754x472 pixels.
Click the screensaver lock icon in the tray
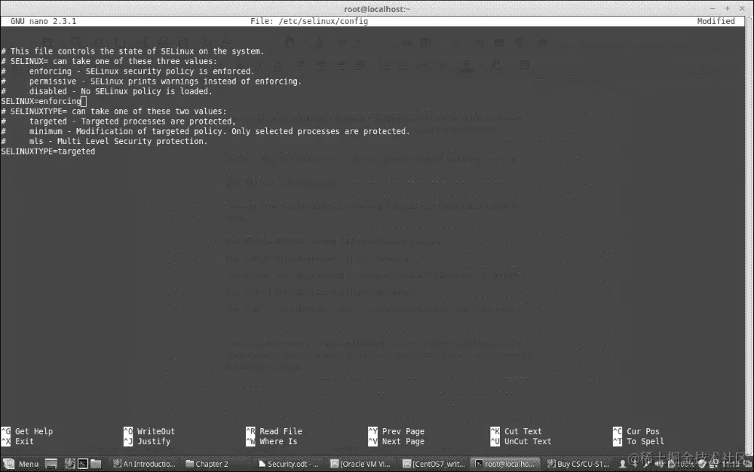(701, 463)
